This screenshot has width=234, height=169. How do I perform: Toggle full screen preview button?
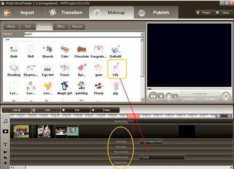click(226, 96)
